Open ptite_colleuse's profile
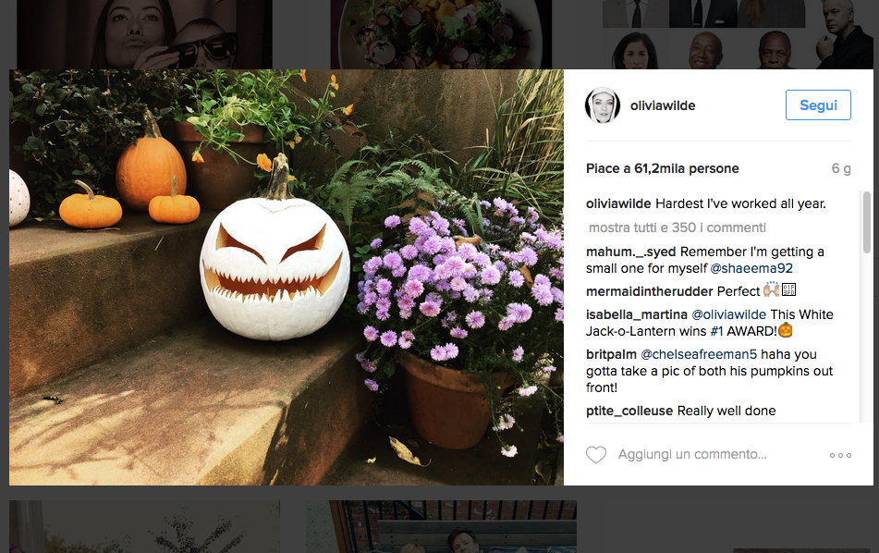 coord(629,412)
